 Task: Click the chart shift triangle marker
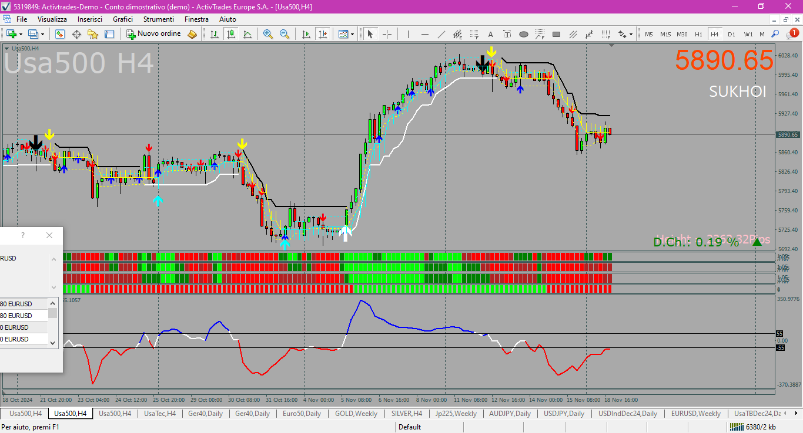pyautogui.click(x=611, y=45)
